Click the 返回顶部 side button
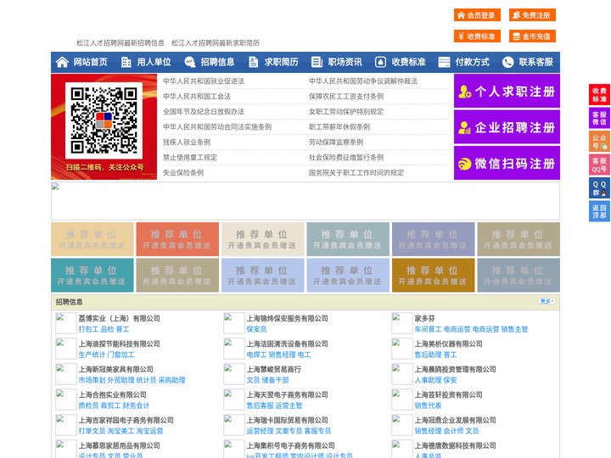Screen dimensions: 611x458 pyautogui.click(x=599, y=211)
